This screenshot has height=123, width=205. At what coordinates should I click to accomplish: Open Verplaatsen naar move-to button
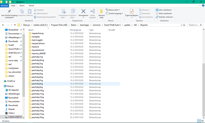point(63,13)
